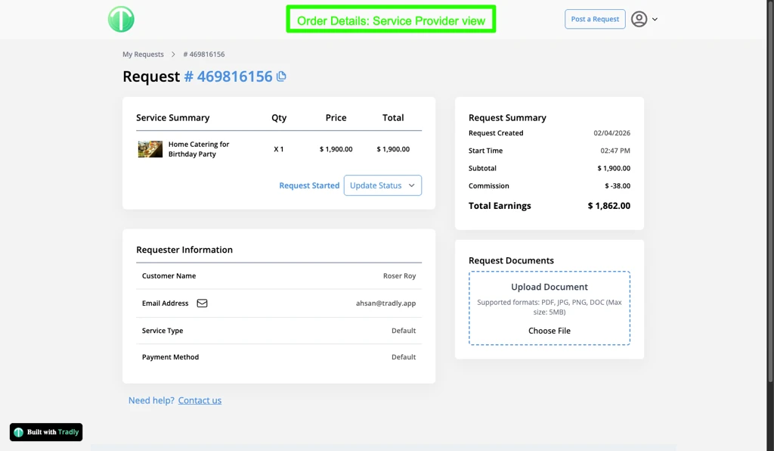Copy the request number with copy icon

click(x=281, y=76)
